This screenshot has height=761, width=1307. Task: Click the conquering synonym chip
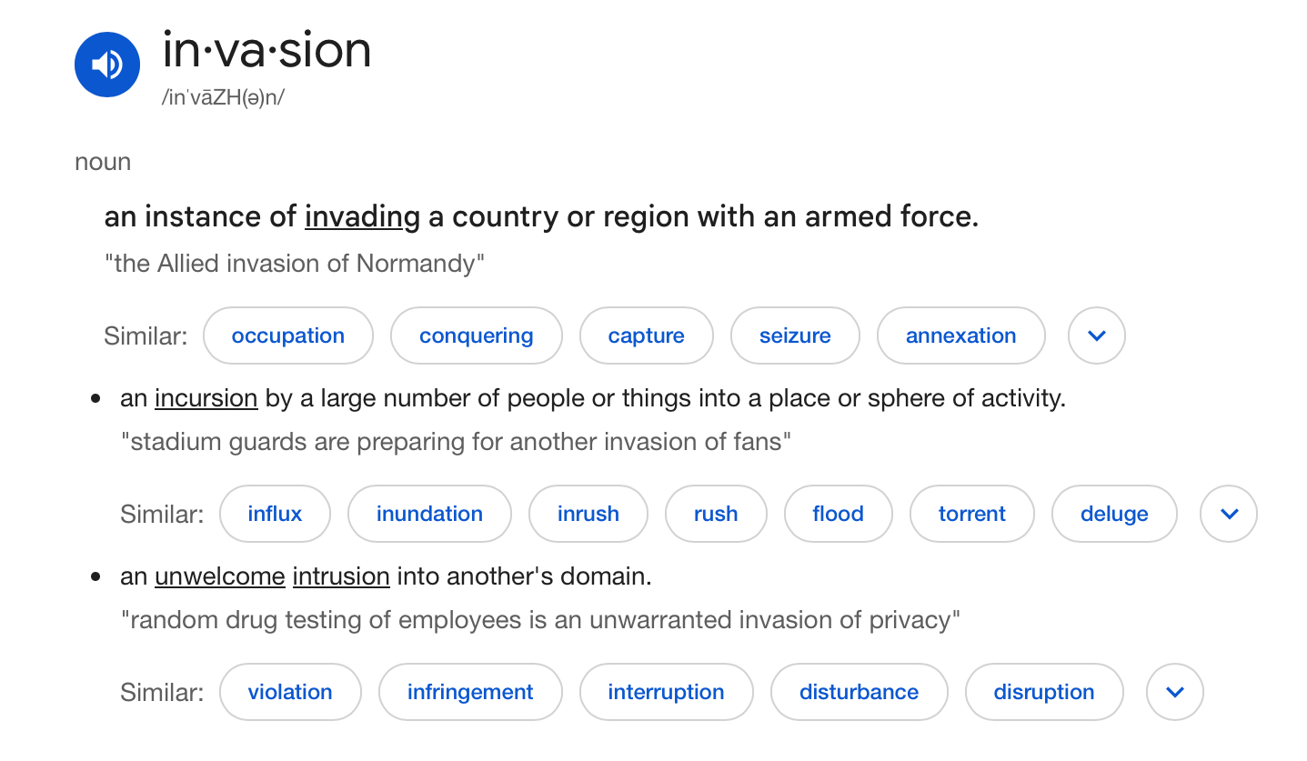pyautogui.click(x=476, y=335)
